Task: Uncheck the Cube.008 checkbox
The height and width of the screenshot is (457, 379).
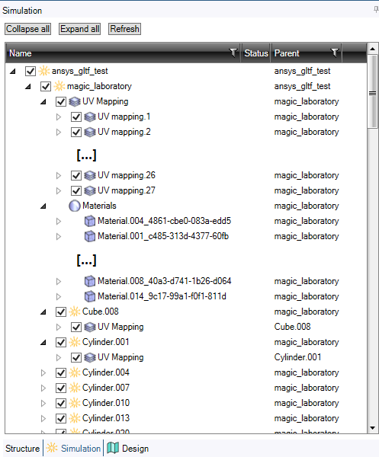Action: 61,312
